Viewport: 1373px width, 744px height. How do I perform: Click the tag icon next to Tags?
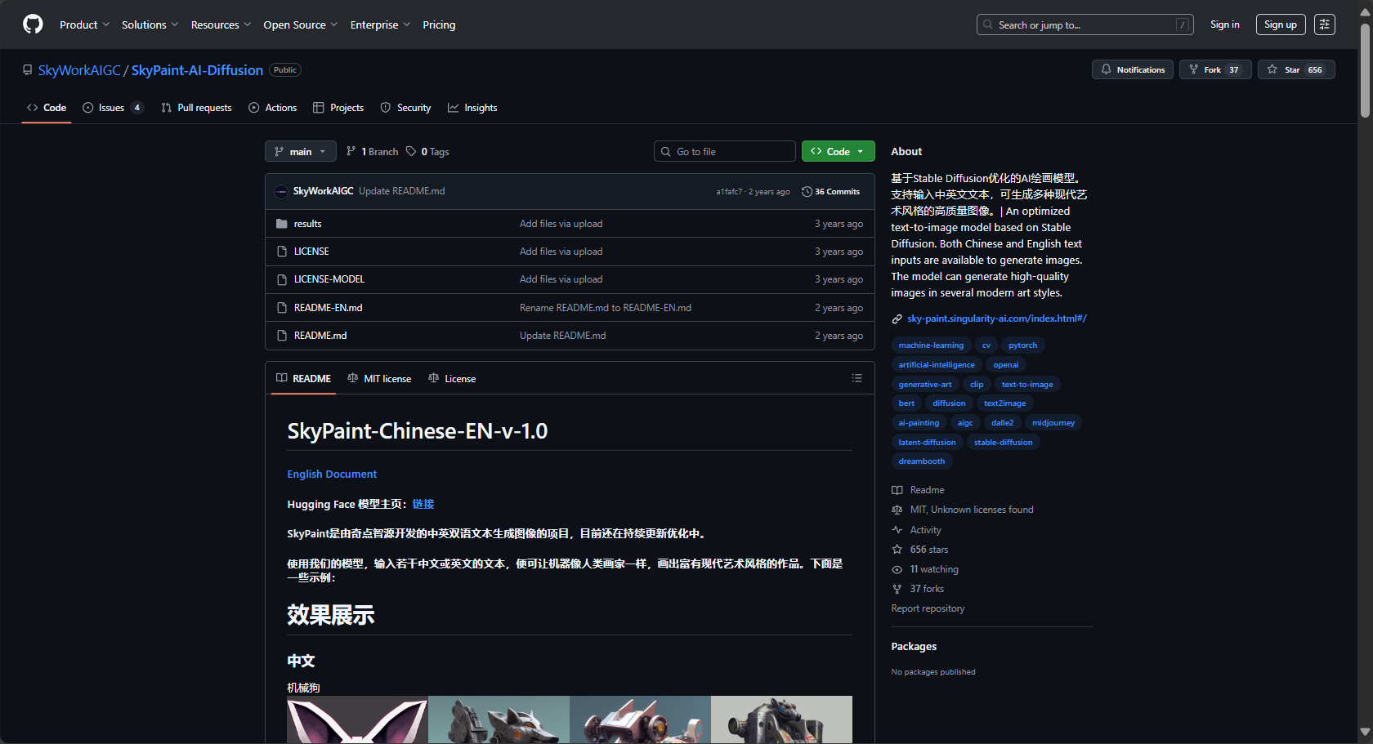(x=411, y=151)
